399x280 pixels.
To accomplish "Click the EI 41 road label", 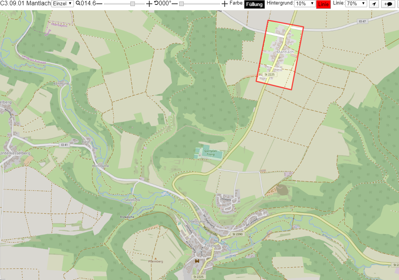I will tap(64, 145).
